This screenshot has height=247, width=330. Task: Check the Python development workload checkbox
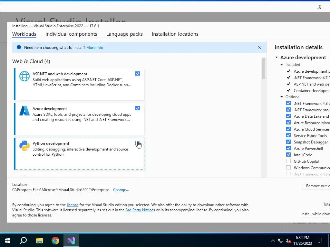click(137, 143)
